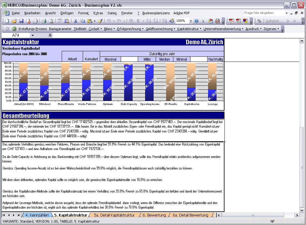Convert to PDF and send for review
Viewport: 306px width, 225px height.
(245, 21)
